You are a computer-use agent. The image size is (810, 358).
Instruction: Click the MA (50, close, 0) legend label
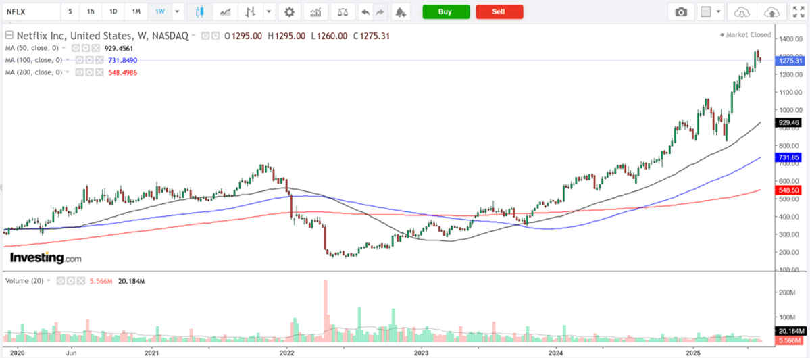pos(32,47)
